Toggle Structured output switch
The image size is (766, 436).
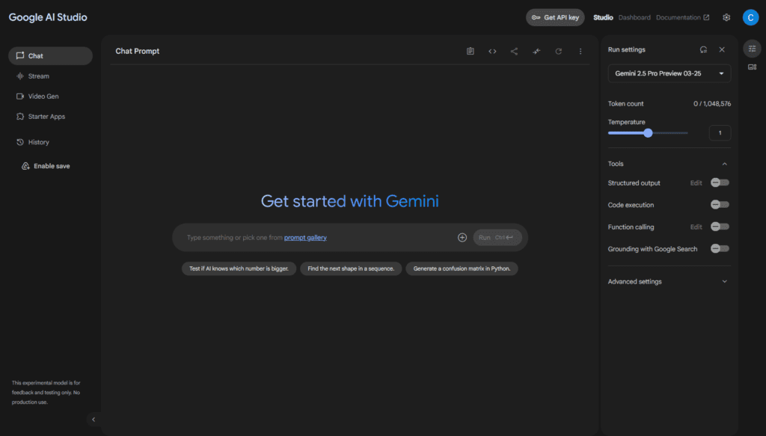(x=720, y=182)
